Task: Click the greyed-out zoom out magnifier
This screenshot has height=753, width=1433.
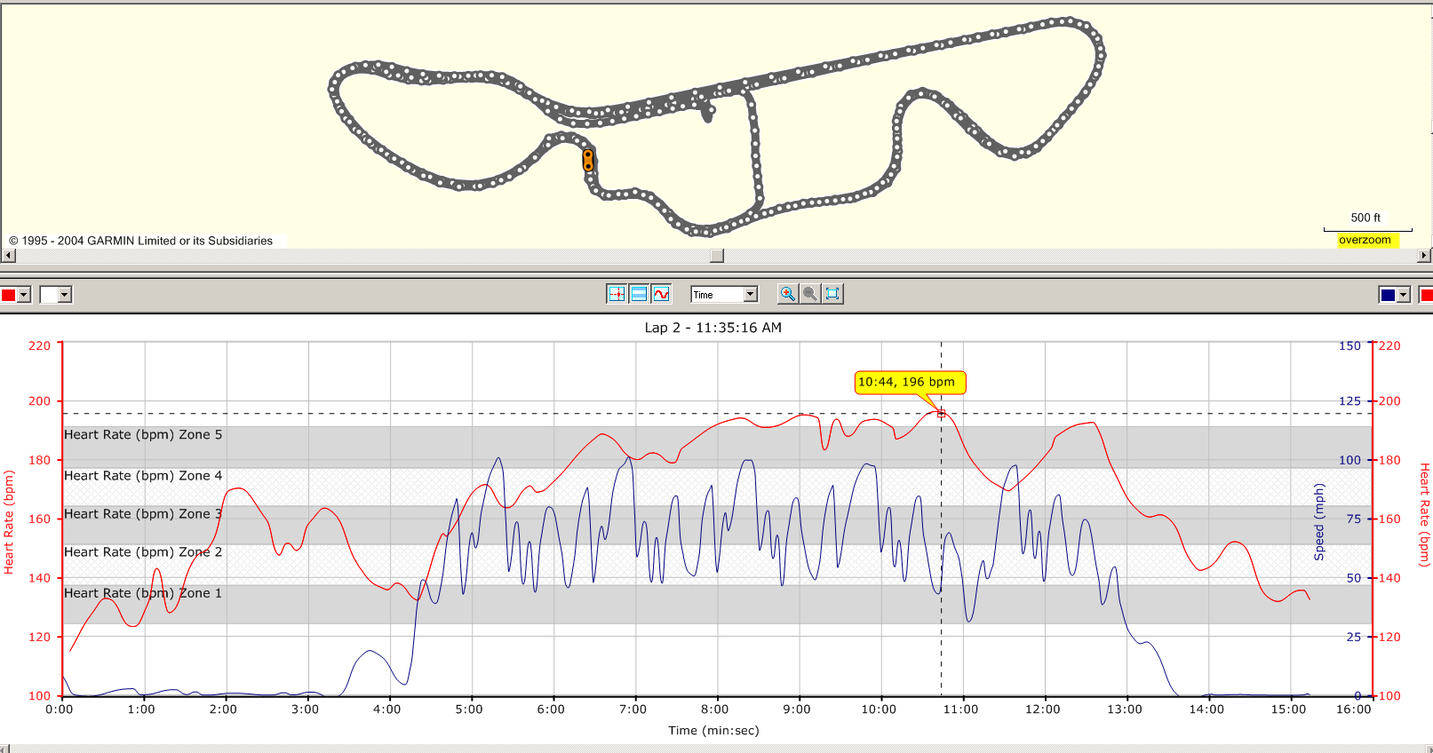Action: tap(809, 294)
